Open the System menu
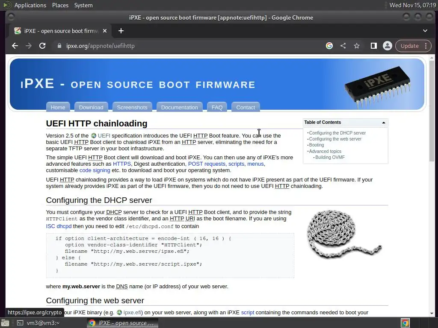This screenshot has height=328, width=438. (83, 5)
